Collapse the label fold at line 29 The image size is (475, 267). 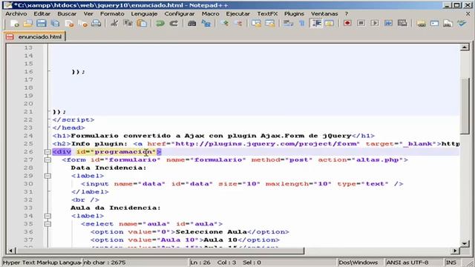tap(47, 176)
